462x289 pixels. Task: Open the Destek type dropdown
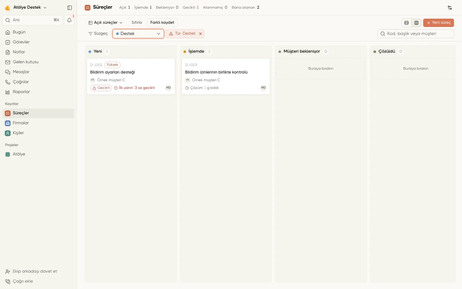point(138,34)
